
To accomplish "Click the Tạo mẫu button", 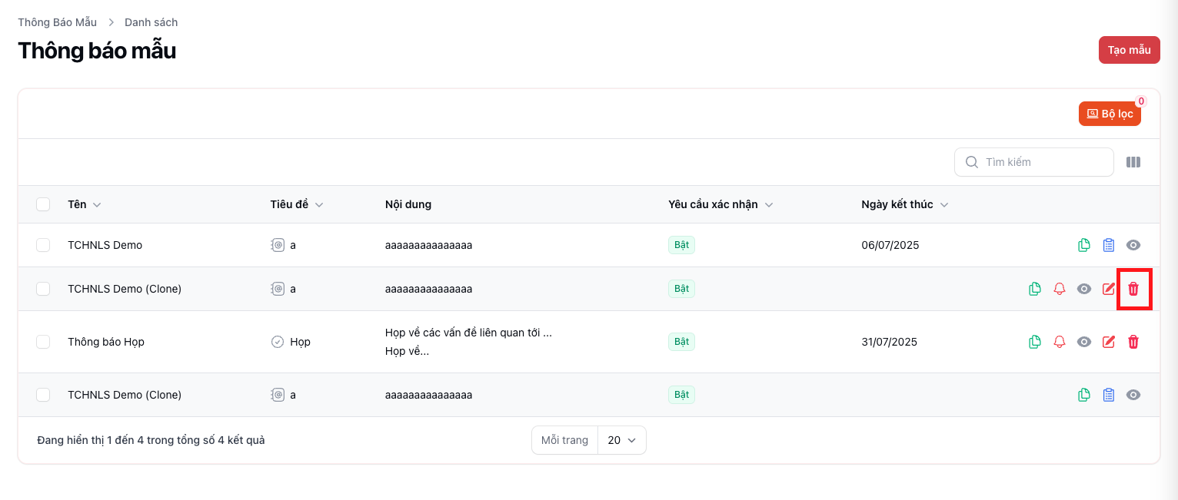I will (1129, 50).
